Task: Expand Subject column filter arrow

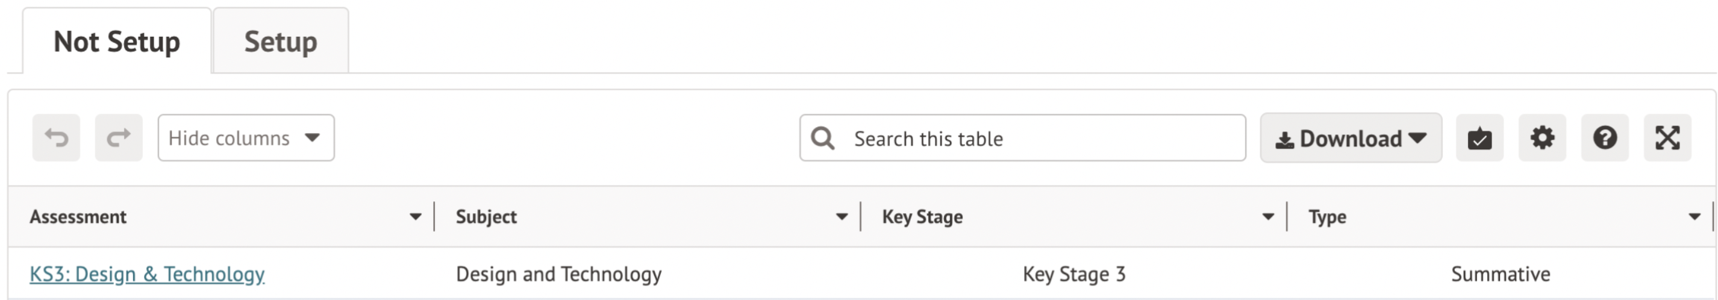Action: [x=842, y=217]
